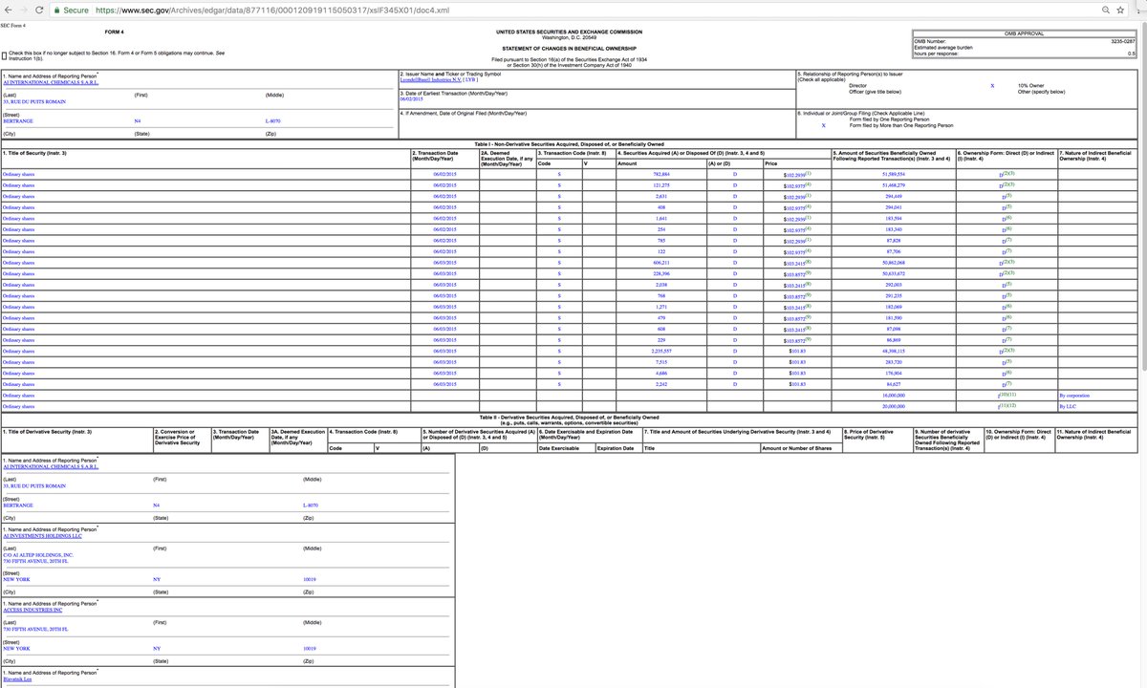Click the amount 782,884 in the first row

[660, 175]
